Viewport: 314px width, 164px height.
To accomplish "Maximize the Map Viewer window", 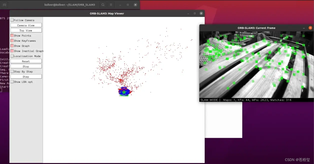I will 195,13.
